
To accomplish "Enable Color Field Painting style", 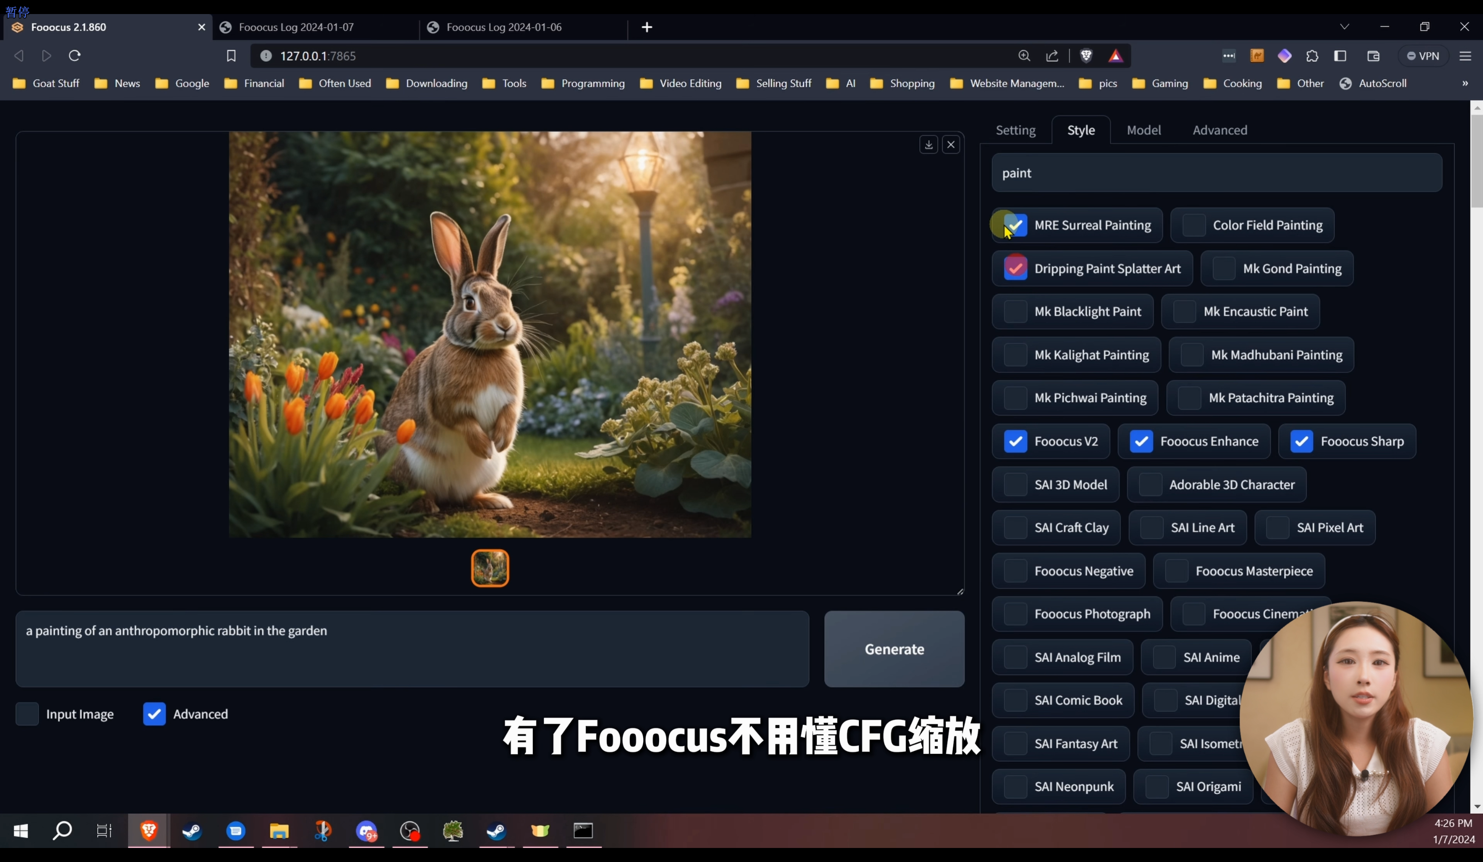I will tap(1194, 225).
